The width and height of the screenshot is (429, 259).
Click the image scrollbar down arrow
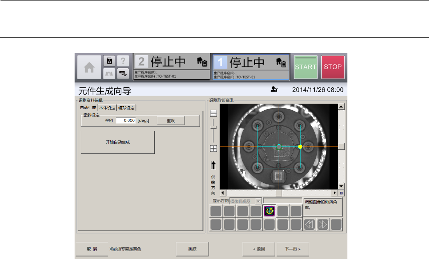[341, 185]
